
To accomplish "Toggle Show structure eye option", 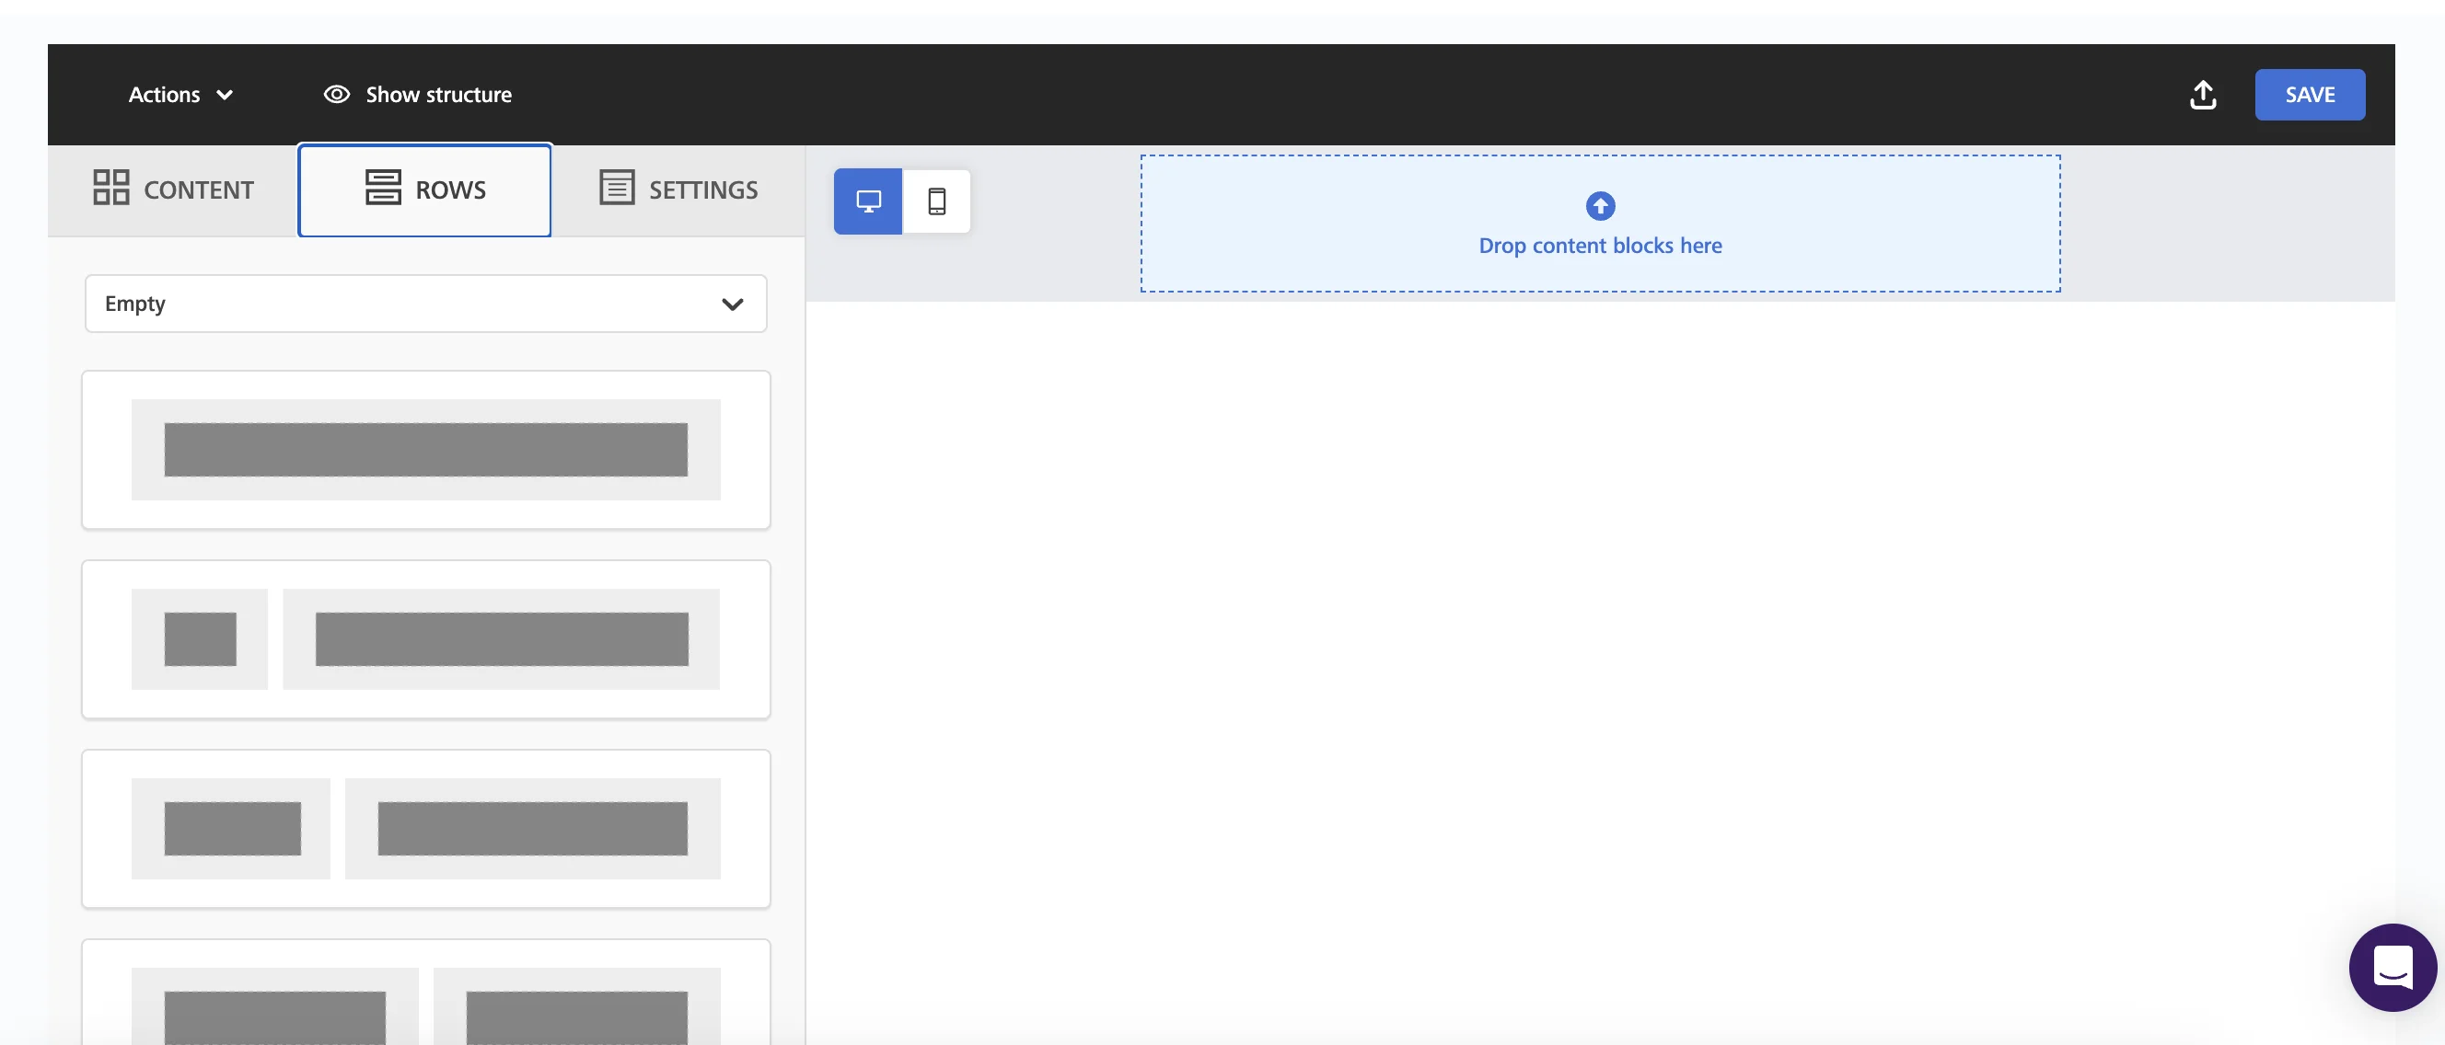I will tap(418, 95).
